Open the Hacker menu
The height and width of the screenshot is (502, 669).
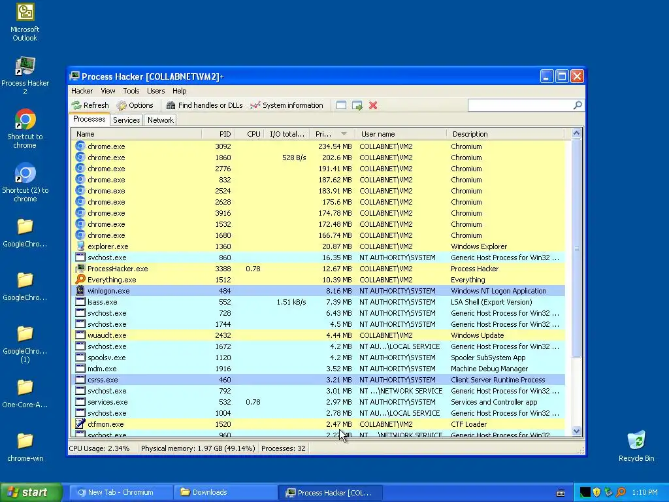coord(82,91)
